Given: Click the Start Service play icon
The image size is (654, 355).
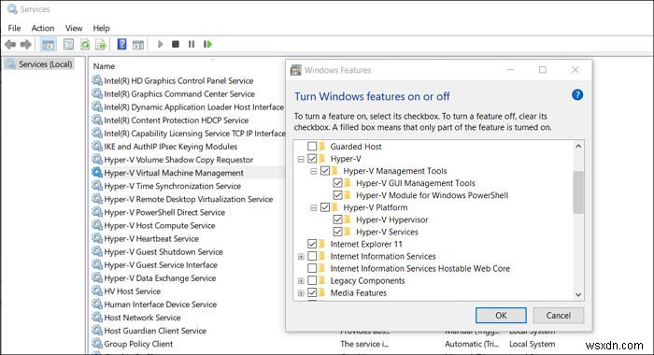Looking at the screenshot, I should click(160, 44).
